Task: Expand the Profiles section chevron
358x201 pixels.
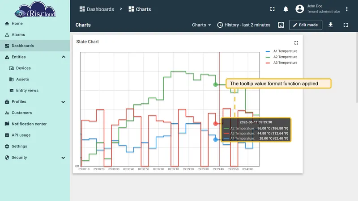Action: click(63, 102)
